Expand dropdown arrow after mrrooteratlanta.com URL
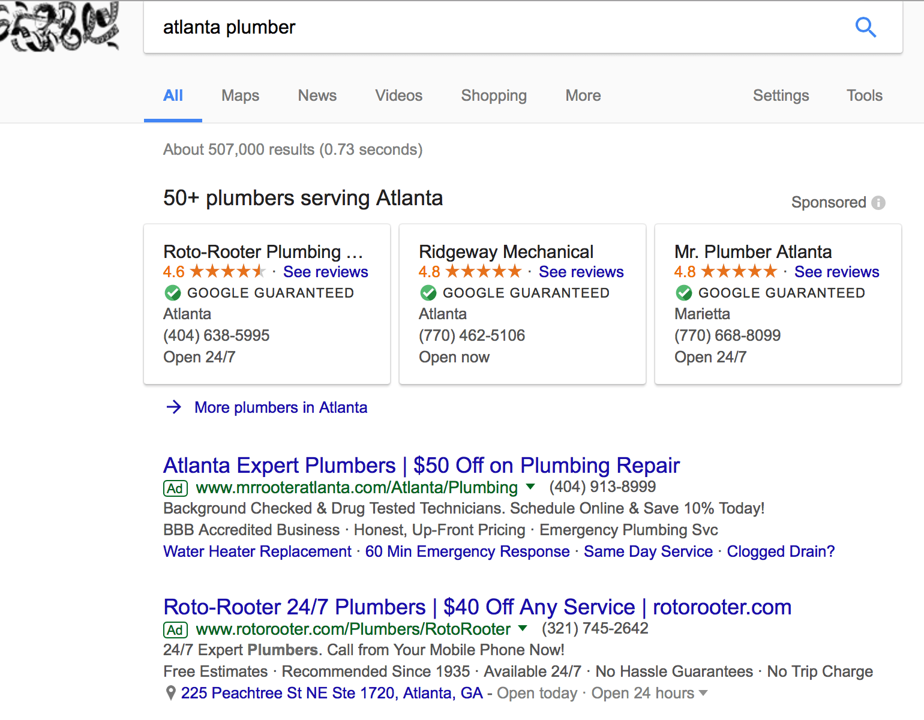Screen dimensions: 924x720 point(530,487)
